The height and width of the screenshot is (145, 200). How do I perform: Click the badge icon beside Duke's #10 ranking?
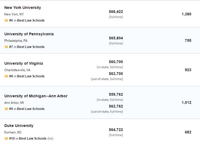(6, 139)
